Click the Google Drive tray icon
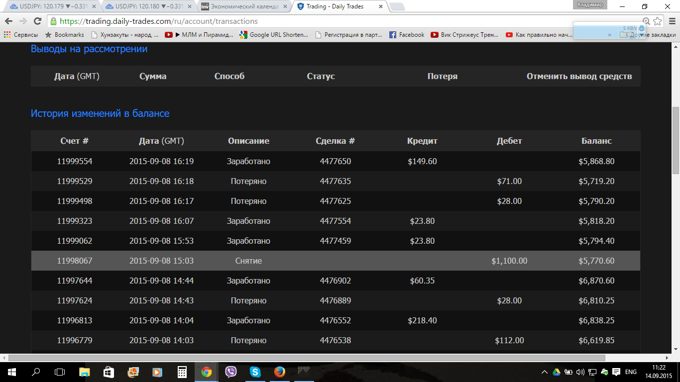 tap(556, 372)
